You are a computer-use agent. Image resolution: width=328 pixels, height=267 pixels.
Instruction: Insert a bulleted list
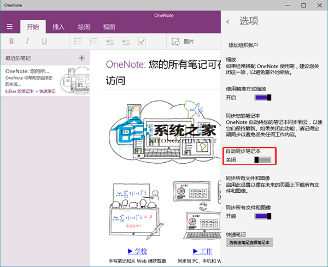point(78,41)
